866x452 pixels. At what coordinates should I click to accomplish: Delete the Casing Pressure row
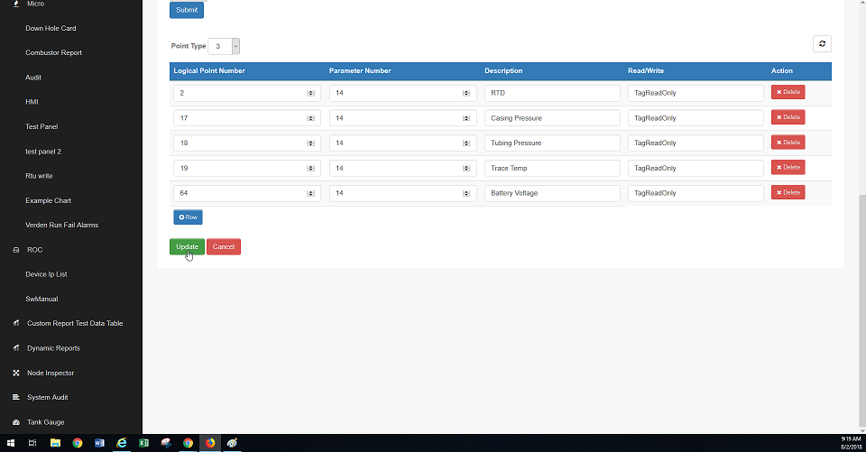tap(788, 117)
